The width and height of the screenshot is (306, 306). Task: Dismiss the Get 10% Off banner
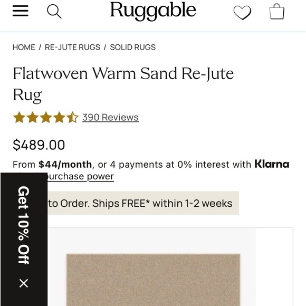tap(24, 283)
